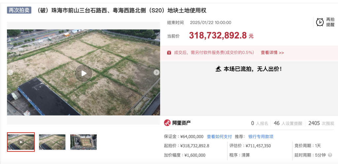The height and width of the screenshot is (164, 338).
Task: Select the third aerial map thumbnail
Action: coord(84,142)
